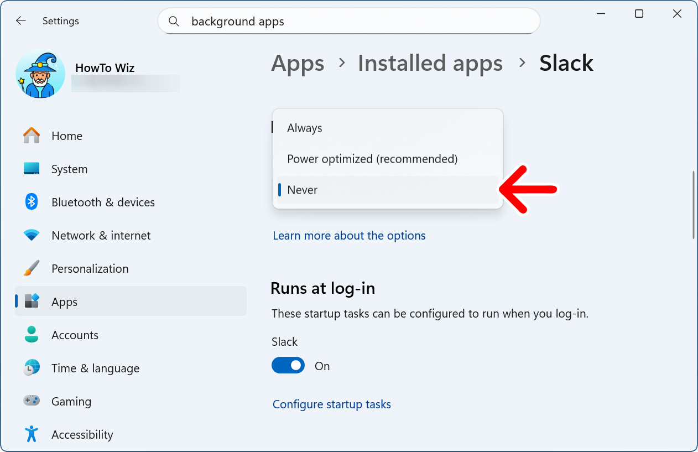Choose Power optimized (recommended) option
Viewport: 698px width, 452px height.
click(372, 159)
